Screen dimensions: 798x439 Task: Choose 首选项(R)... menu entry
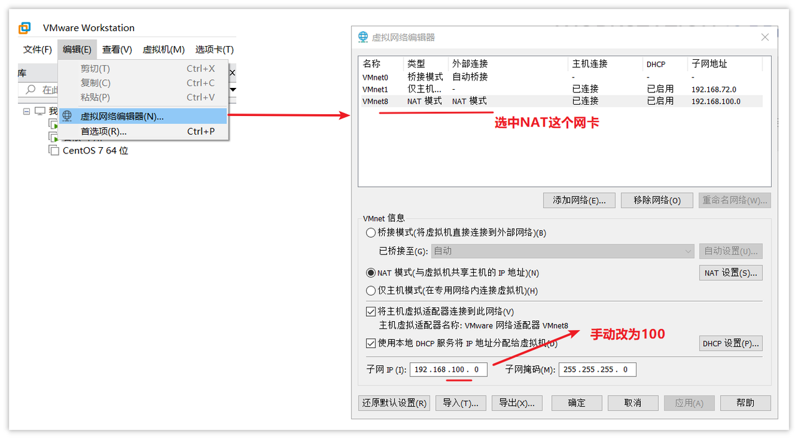click(143, 131)
